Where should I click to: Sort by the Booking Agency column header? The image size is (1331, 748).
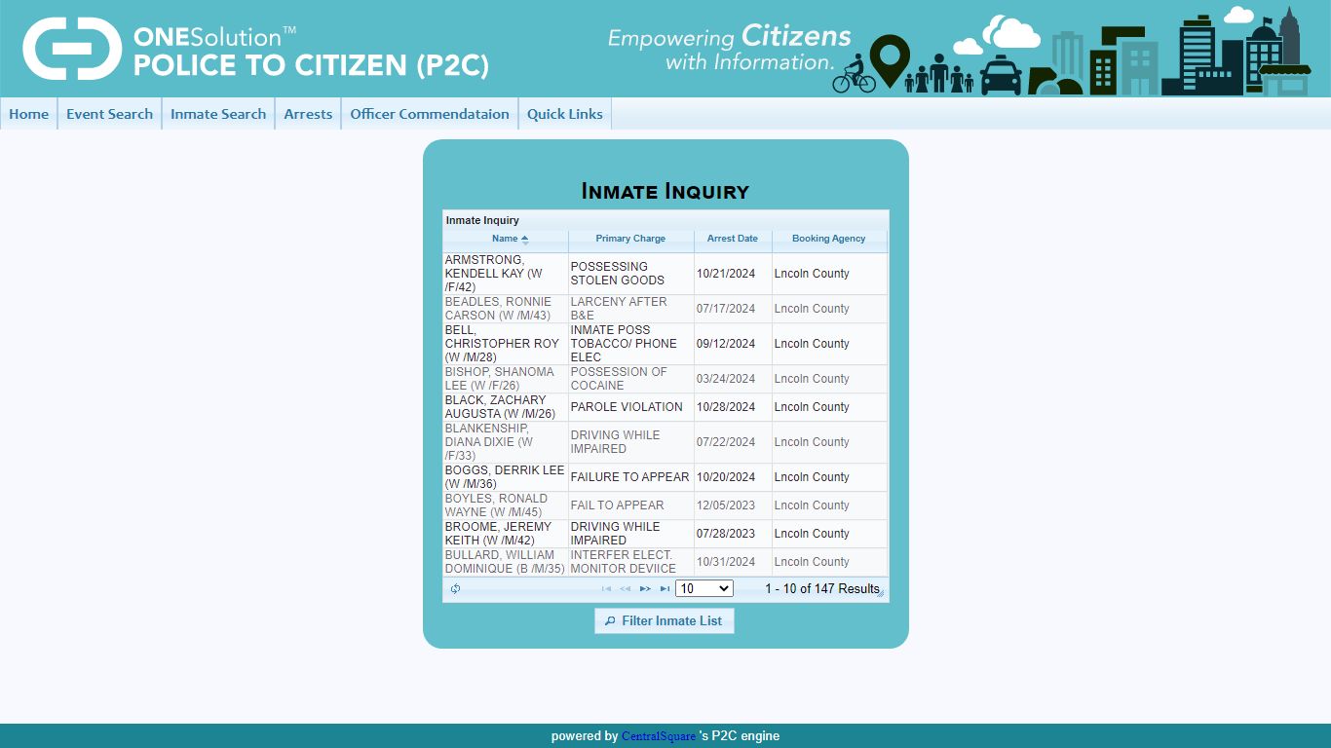[829, 239]
